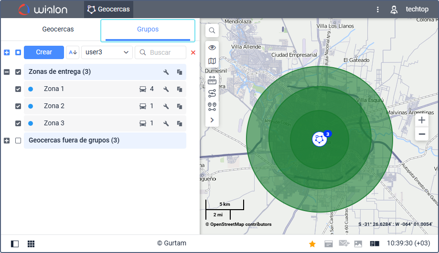Open the user3 dropdown
This screenshot has width=439, height=253.
click(x=107, y=52)
